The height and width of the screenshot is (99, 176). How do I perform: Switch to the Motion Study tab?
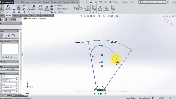tap(20, 96)
